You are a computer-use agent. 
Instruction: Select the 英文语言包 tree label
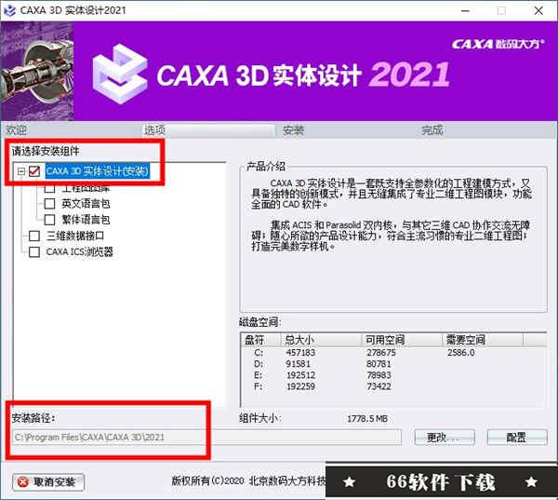(86, 204)
